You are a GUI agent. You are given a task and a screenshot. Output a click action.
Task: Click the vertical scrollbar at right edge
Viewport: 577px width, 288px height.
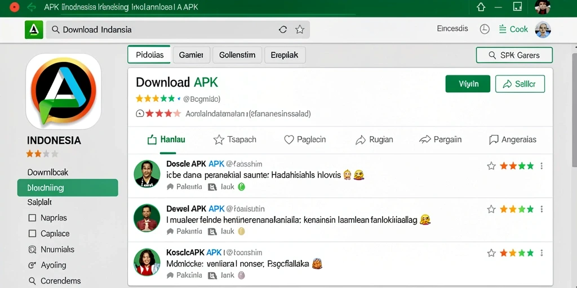coord(574,110)
